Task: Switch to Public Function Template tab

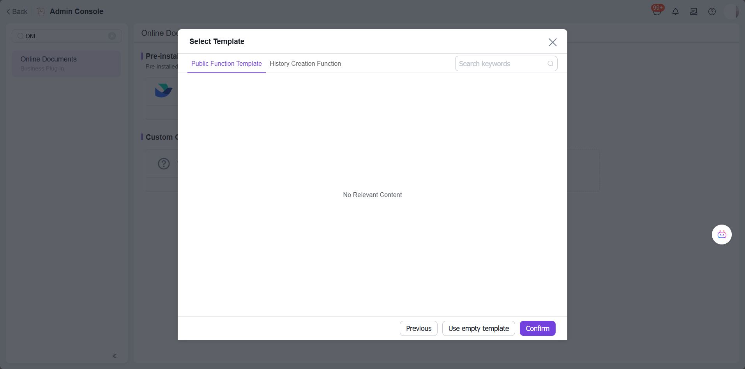Action: (226, 64)
